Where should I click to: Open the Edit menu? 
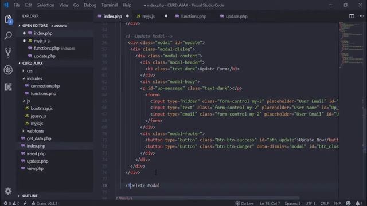pyautogui.click(x=29, y=5)
